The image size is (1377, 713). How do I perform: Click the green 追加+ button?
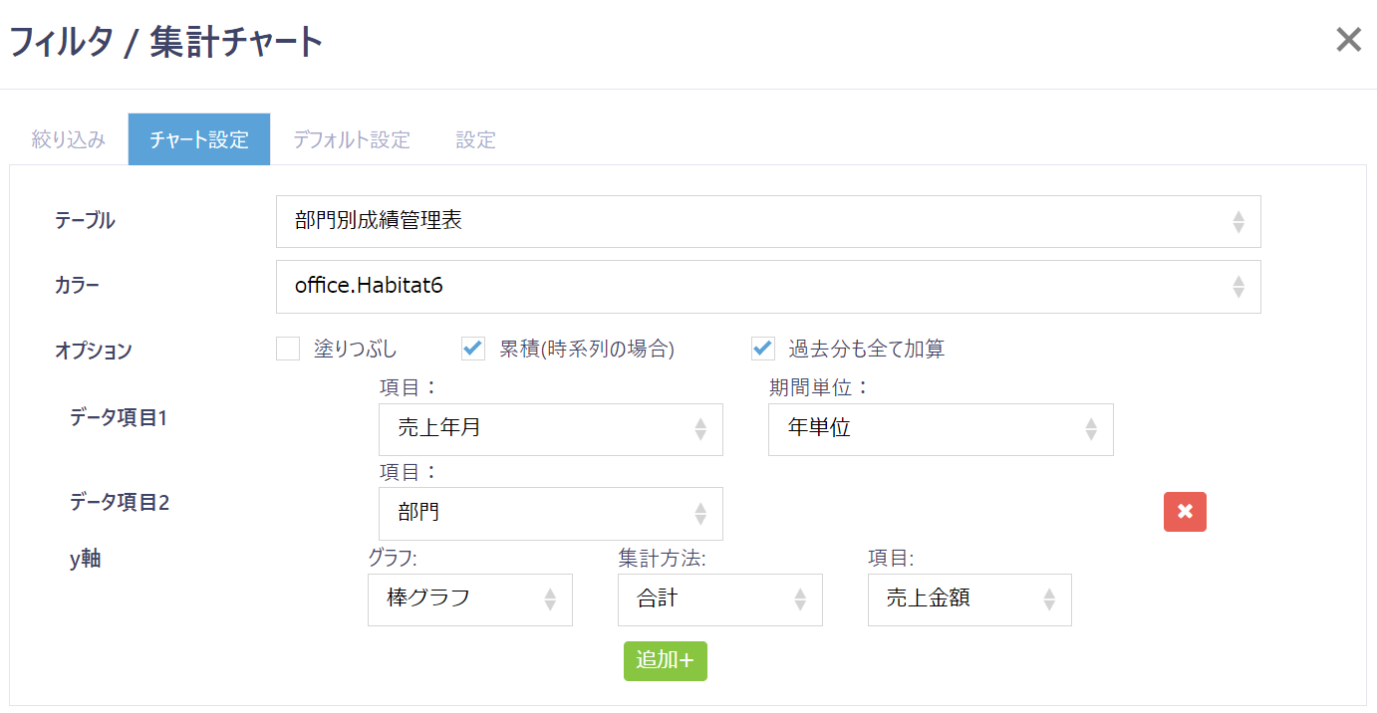click(665, 661)
